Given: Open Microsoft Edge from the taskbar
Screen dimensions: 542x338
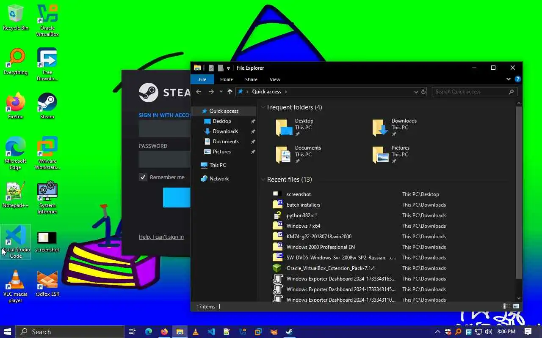Looking at the screenshot, I should pos(149,332).
